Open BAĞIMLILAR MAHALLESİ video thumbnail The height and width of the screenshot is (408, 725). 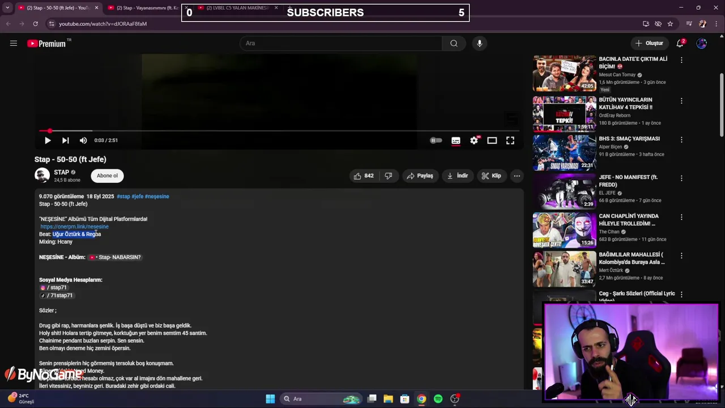point(564,269)
